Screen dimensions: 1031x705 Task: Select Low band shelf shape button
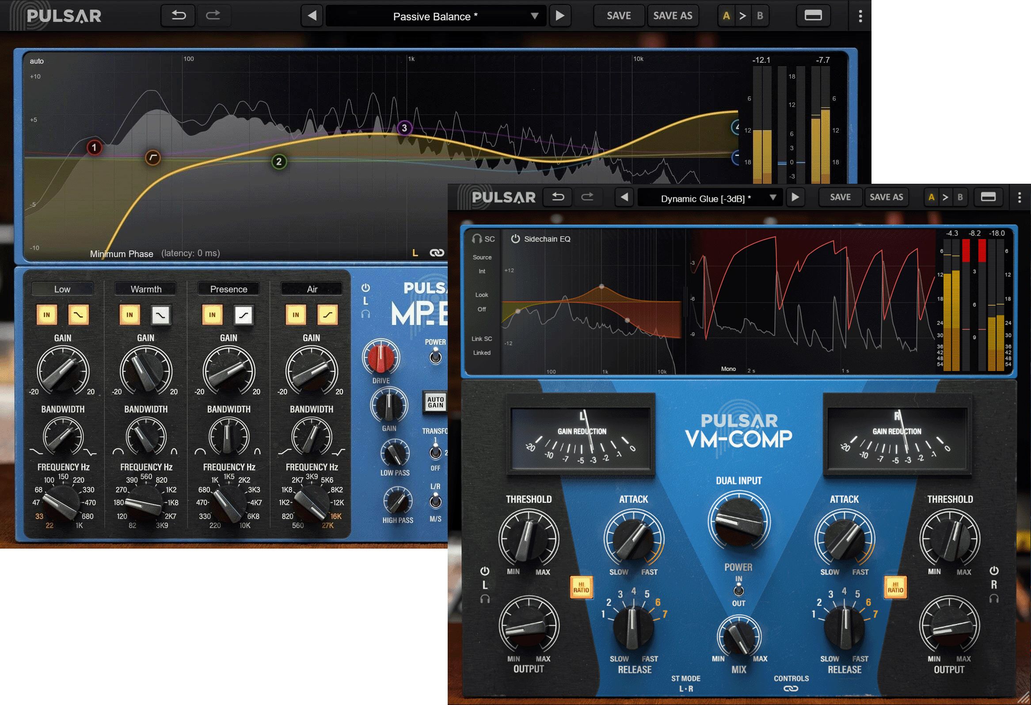[x=79, y=315]
